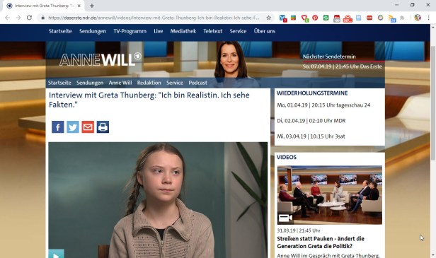Click 'So, 07.04.19 | 21:45 Uhr Das Erste' text

pyautogui.click(x=343, y=66)
